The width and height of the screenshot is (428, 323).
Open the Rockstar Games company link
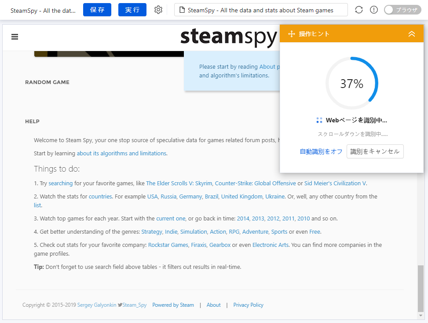click(x=168, y=245)
